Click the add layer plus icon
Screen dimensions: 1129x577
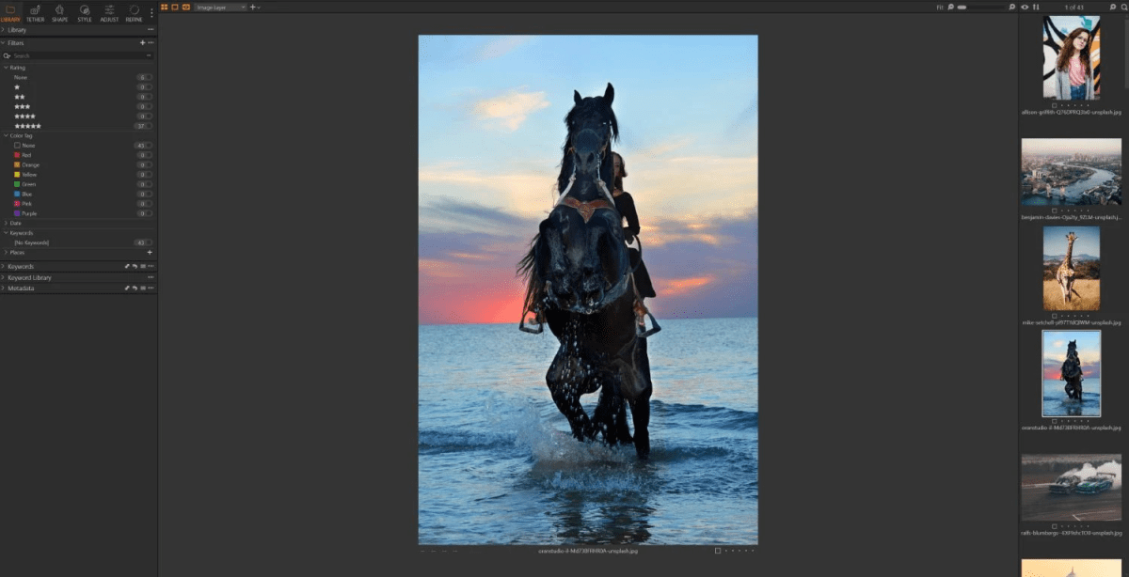coord(252,7)
